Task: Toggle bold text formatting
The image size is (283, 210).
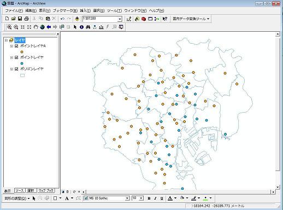Action: click(149, 199)
